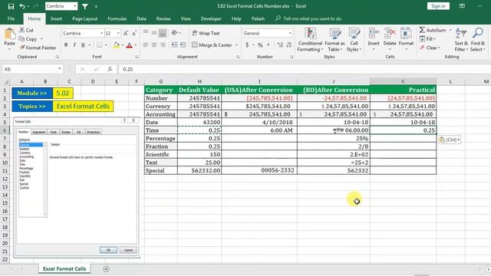Add a new sheet with plus button

point(106,269)
